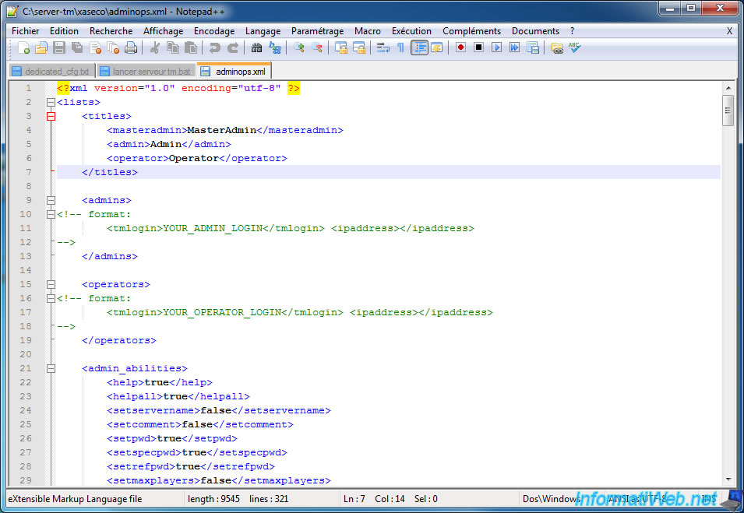Click the Print toolbar icon

[x=131, y=48]
